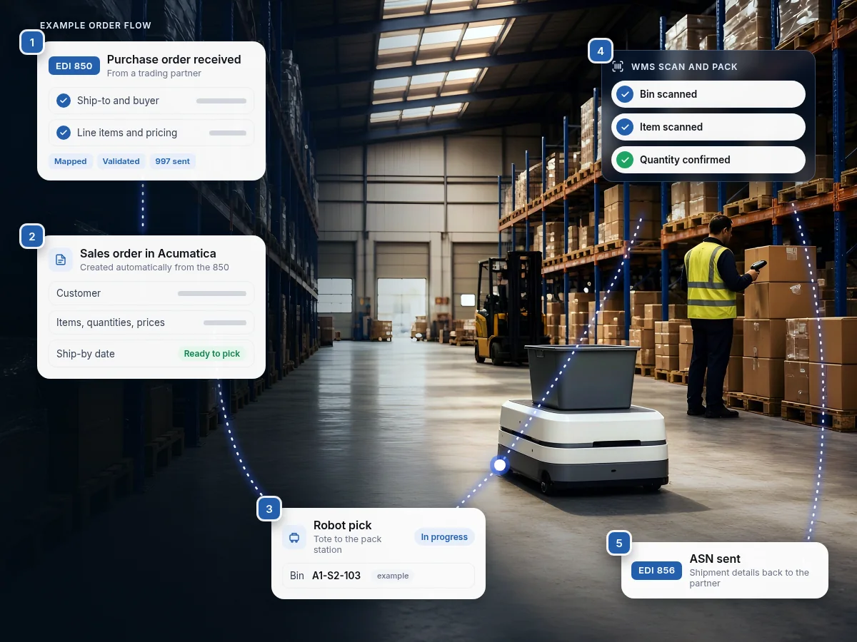
Task: Click the ASN sent title
Action: point(715,559)
